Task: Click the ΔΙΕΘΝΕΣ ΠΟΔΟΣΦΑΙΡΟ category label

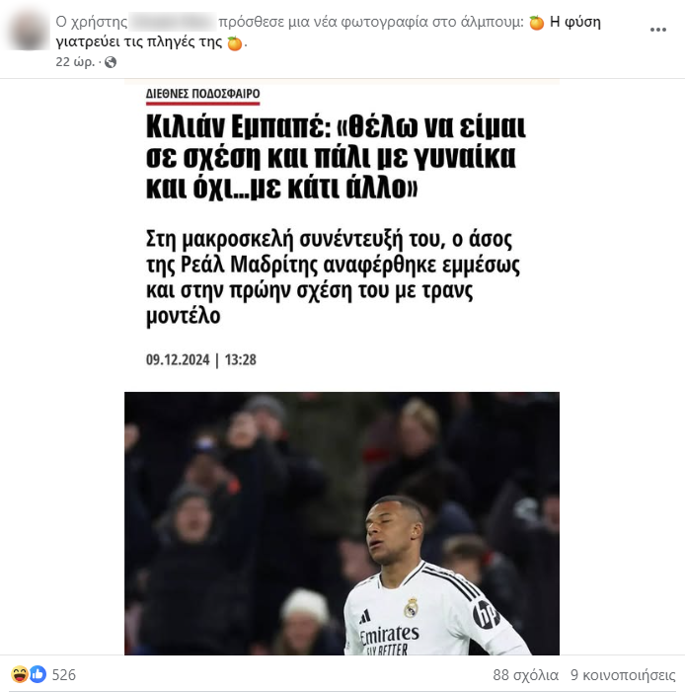Action: click(x=203, y=94)
